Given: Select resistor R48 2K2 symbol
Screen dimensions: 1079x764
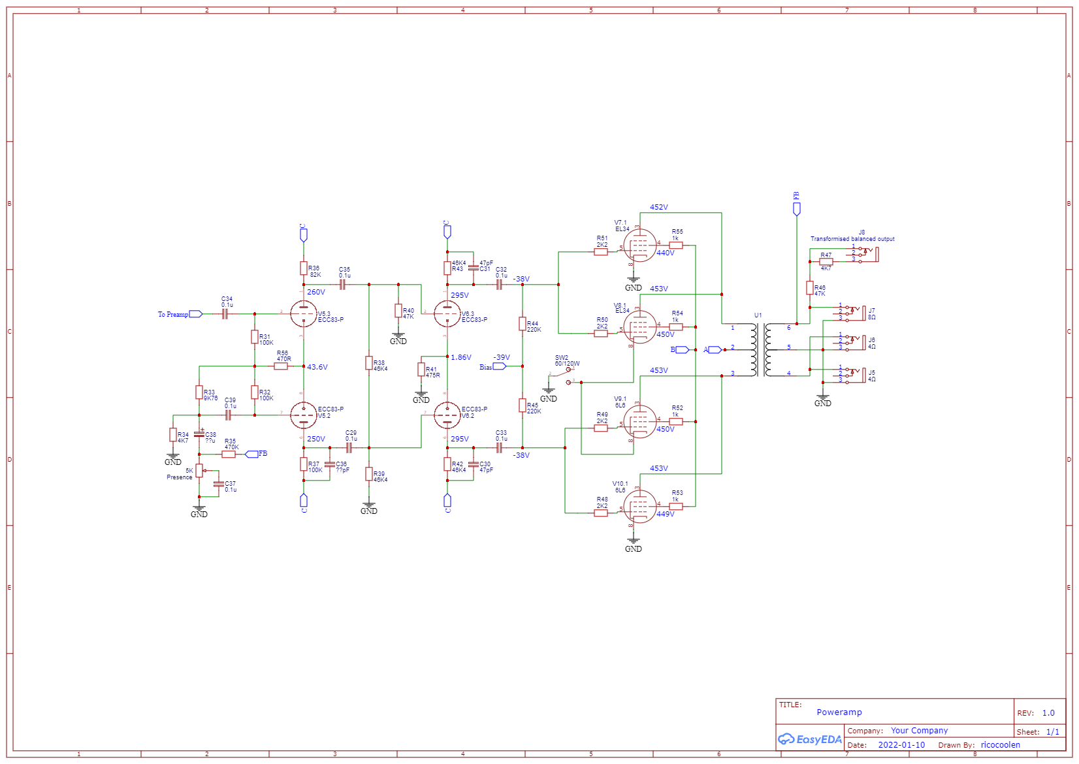Looking at the screenshot, I should tap(601, 513).
